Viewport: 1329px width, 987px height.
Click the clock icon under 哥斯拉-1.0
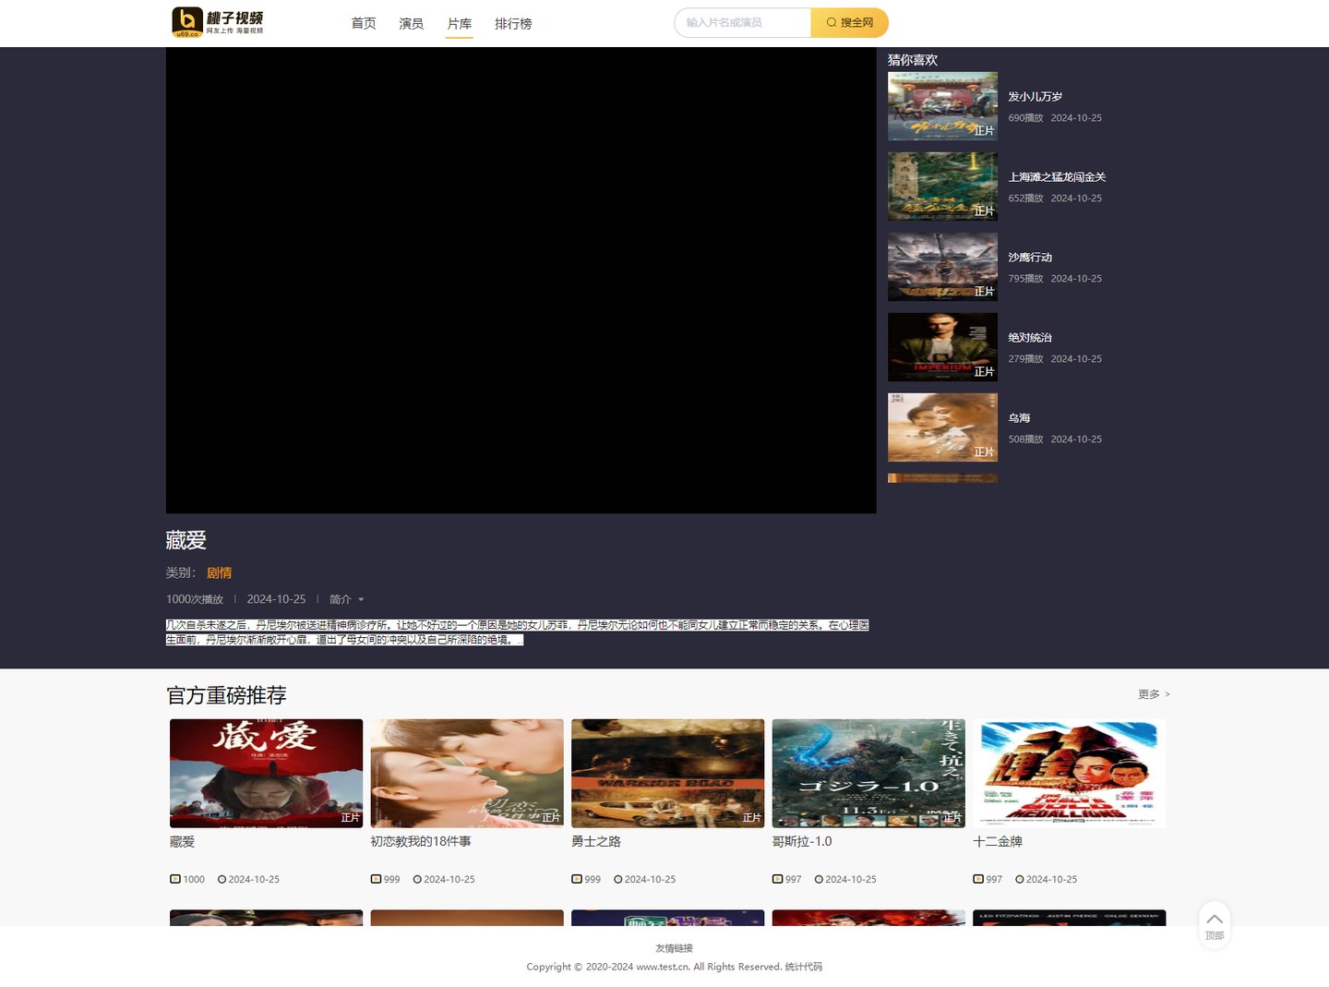coord(819,879)
